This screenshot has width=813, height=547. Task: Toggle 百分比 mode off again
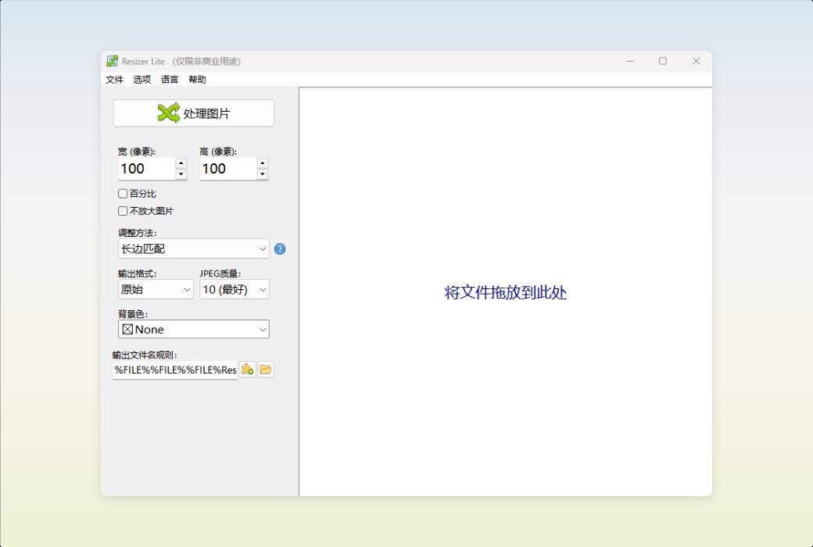[x=123, y=193]
